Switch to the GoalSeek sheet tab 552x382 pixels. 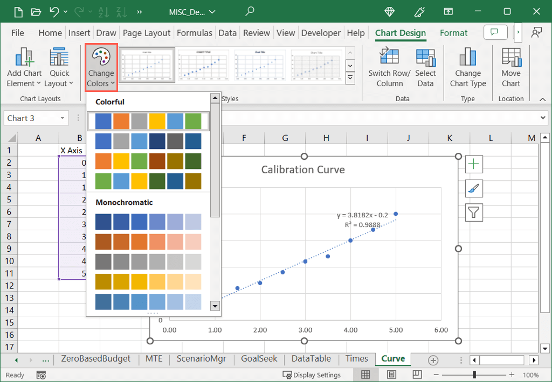[x=259, y=359]
